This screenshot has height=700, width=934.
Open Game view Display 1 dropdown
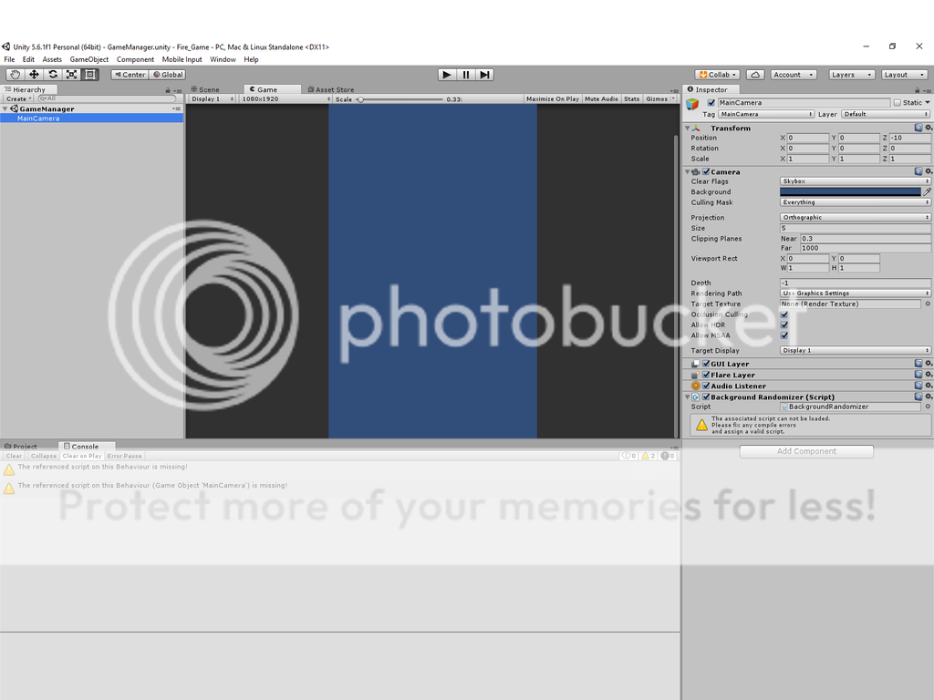click(x=212, y=98)
